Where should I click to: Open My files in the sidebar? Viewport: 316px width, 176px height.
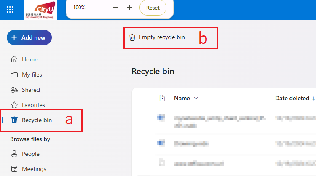tap(32, 75)
